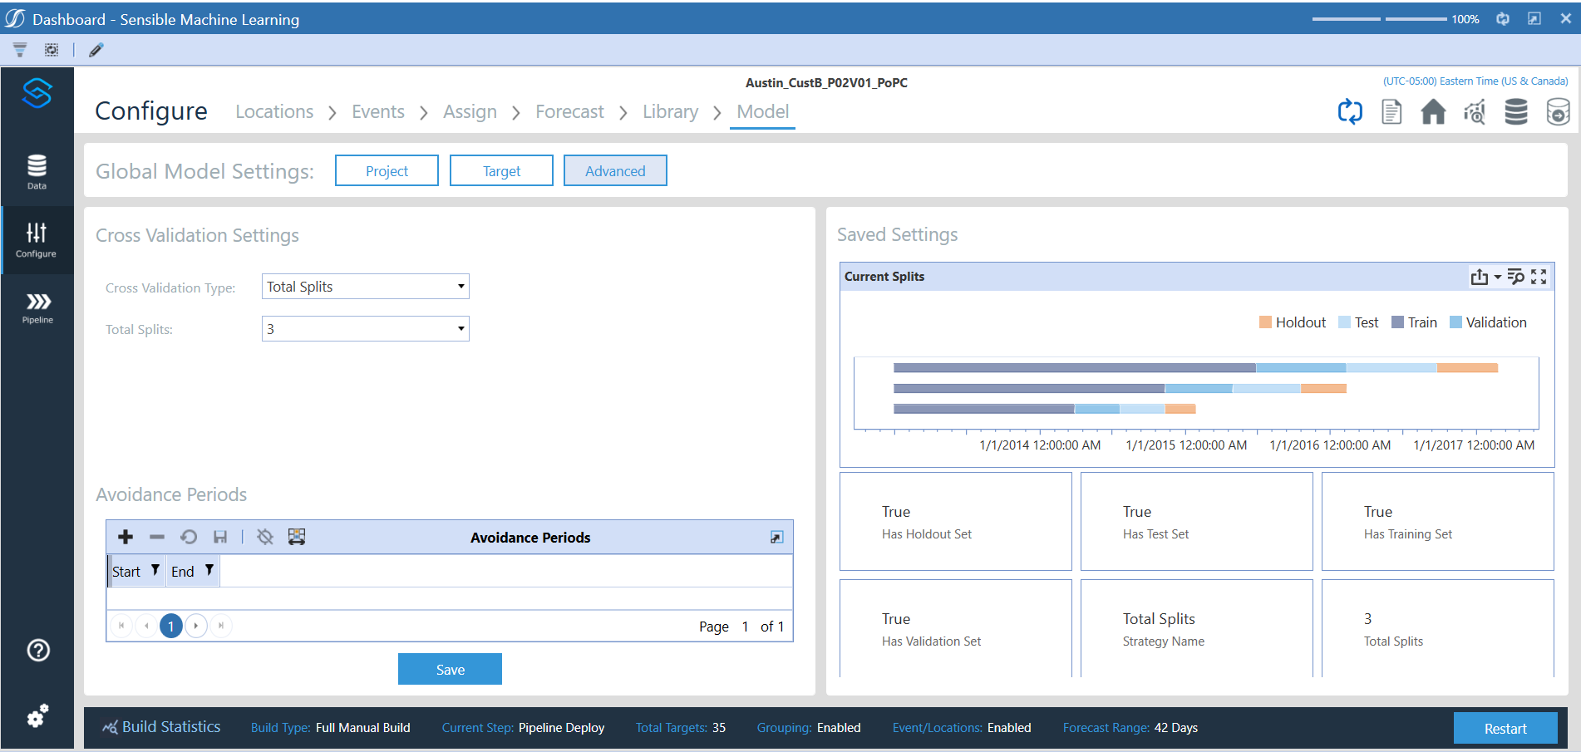Click the pencil edit icon
Image resolution: width=1581 pixels, height=752 pixels.
click(x=96, y=50)
